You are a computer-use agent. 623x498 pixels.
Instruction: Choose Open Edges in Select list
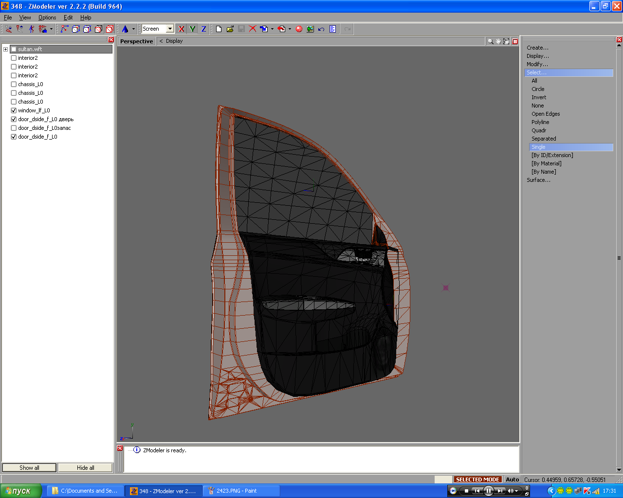tap(546, 114)
